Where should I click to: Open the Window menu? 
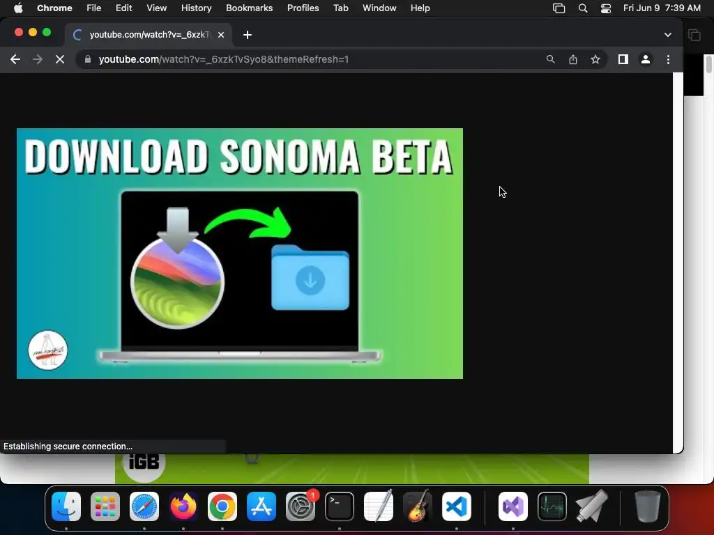click(x=379, y=8)
